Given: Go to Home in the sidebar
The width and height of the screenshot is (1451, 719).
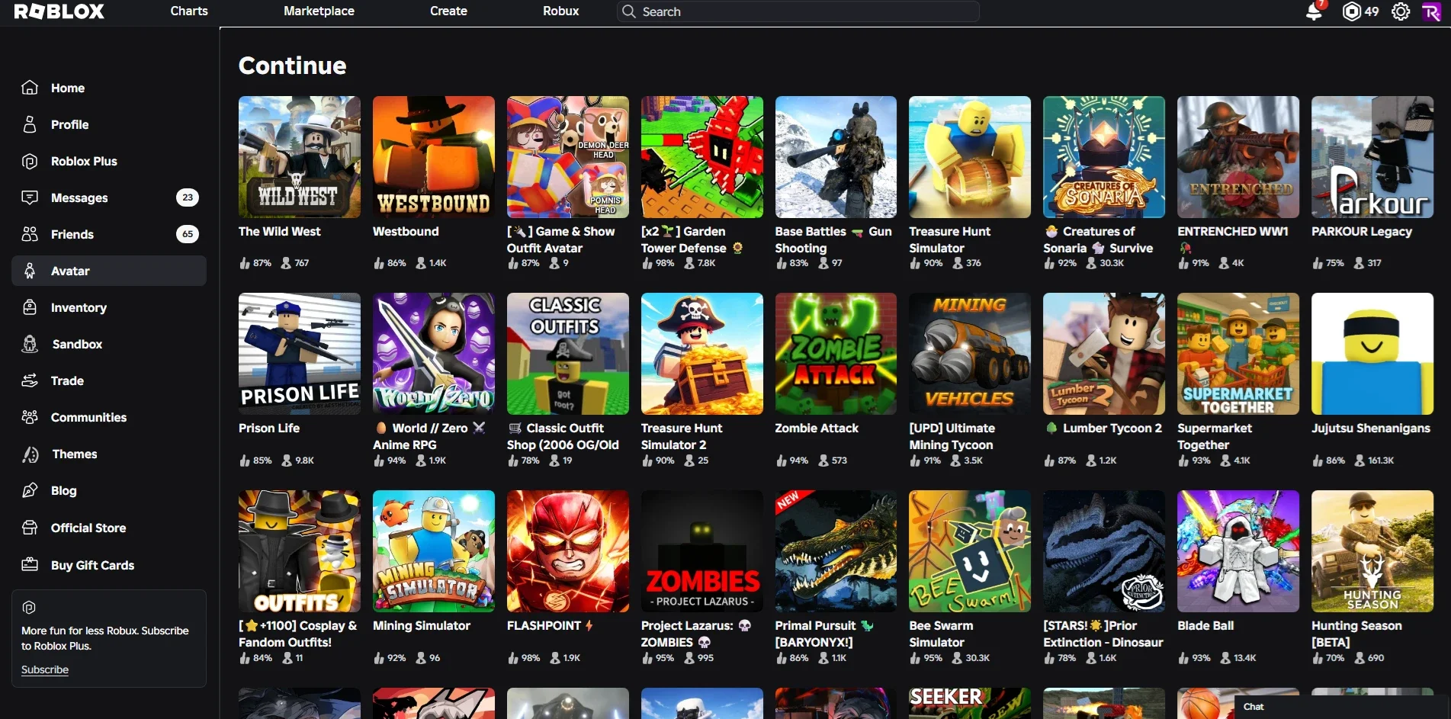Looking at the screenshot, I should tap(109, 88).
